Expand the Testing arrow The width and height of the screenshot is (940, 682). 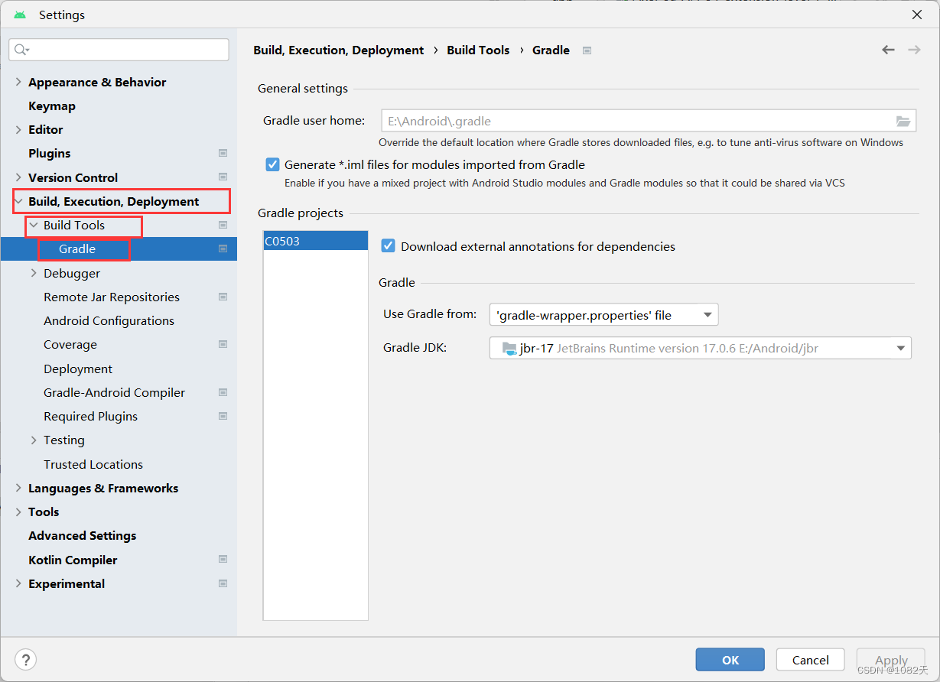pos(34,440)
